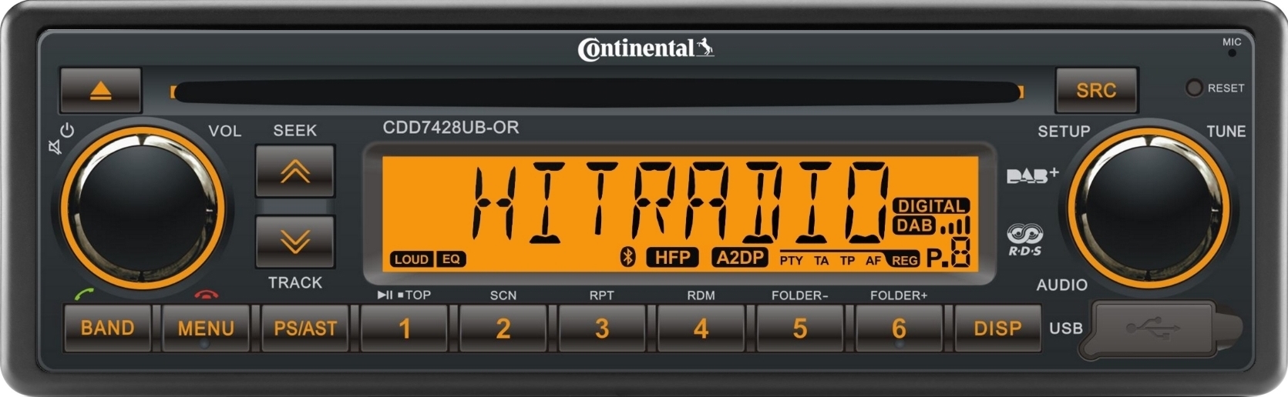Click the Continental brand logo

pyautogui.click(x=646, y=49)
